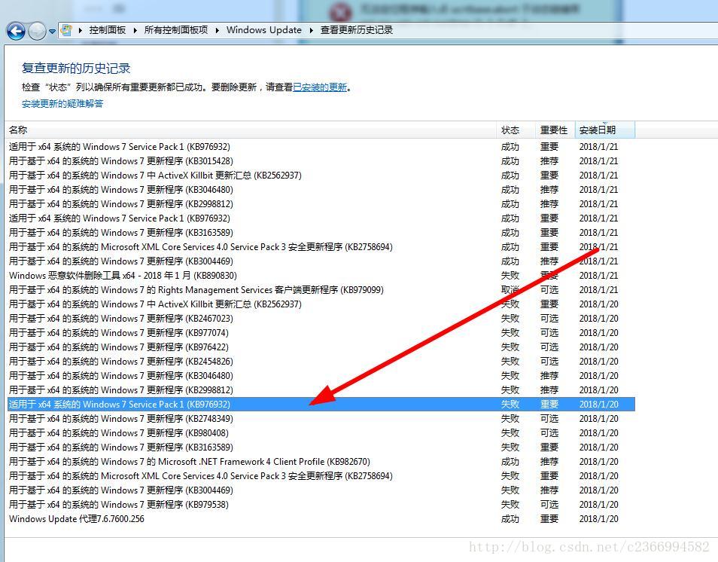Expand the arrow after 控制面板 breadcrumb
The width and height of the screenshot is (718, 562).
(135, 30)
